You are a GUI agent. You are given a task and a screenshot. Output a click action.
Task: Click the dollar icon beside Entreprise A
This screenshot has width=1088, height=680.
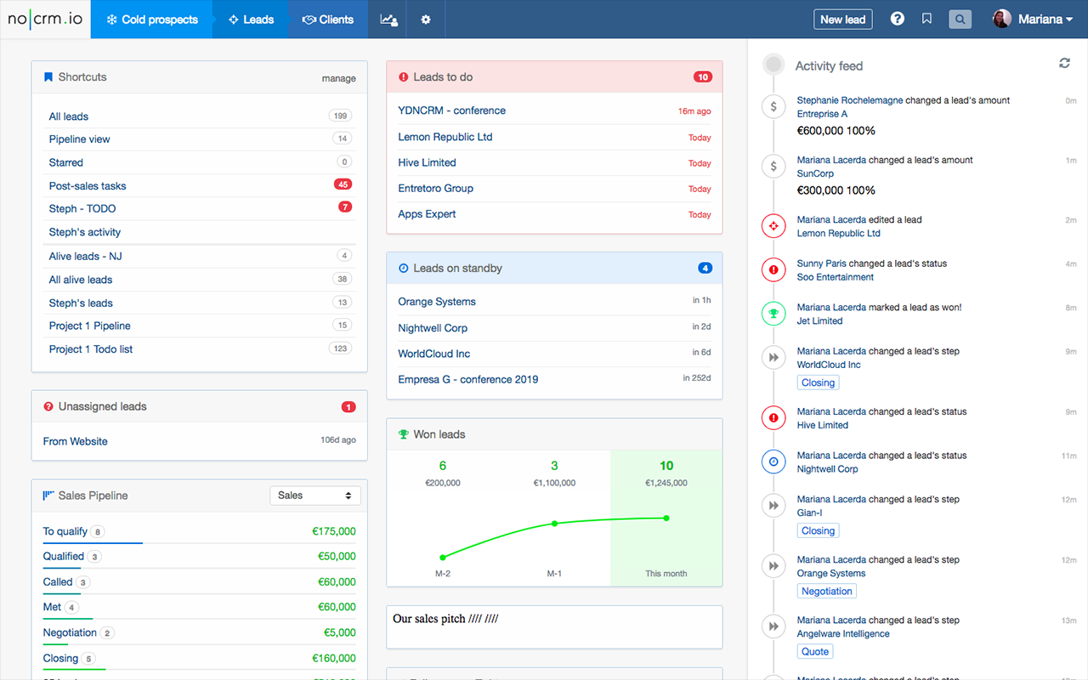(773, 106)
